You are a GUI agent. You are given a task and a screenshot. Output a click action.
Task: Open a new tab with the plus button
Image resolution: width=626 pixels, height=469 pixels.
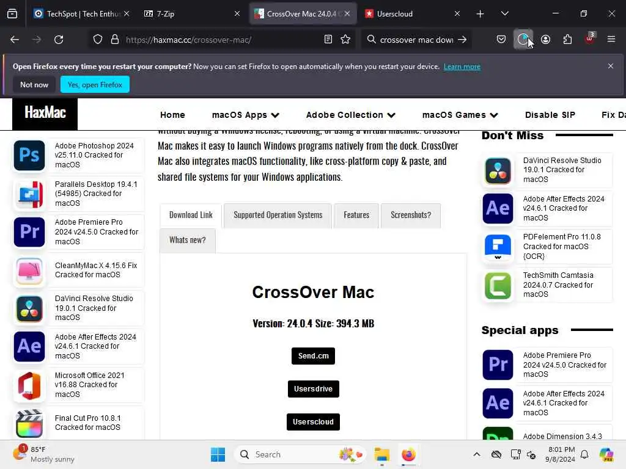[481, 14]
